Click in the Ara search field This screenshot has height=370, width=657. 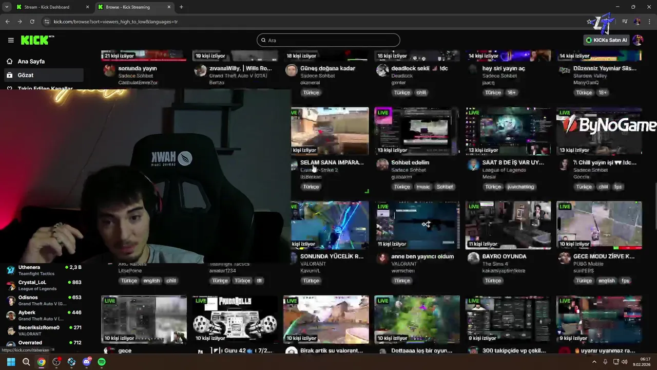[x=328, y=40]
